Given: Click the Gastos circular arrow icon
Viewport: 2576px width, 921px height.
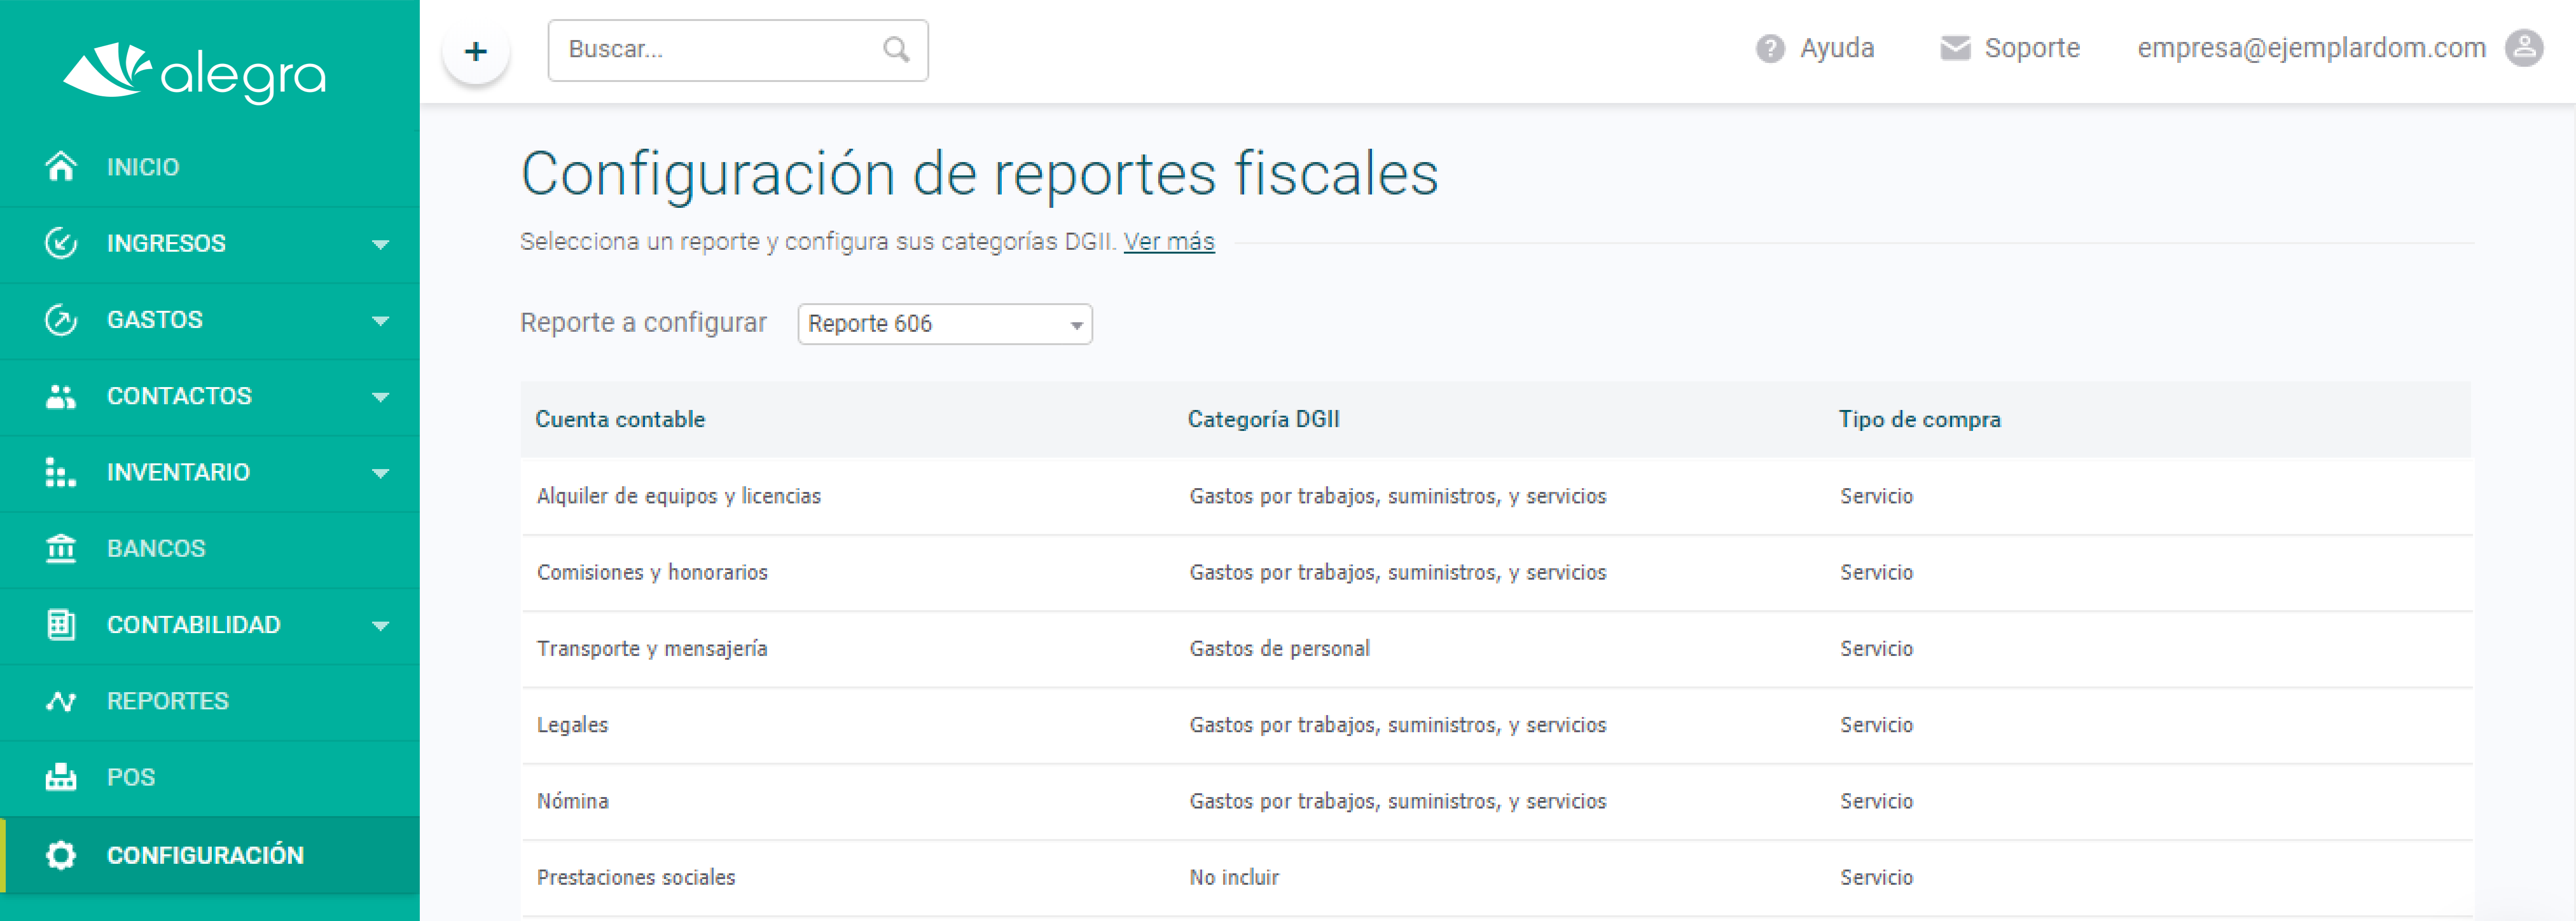Looking at the screenshot, I should tap(61, 320).
